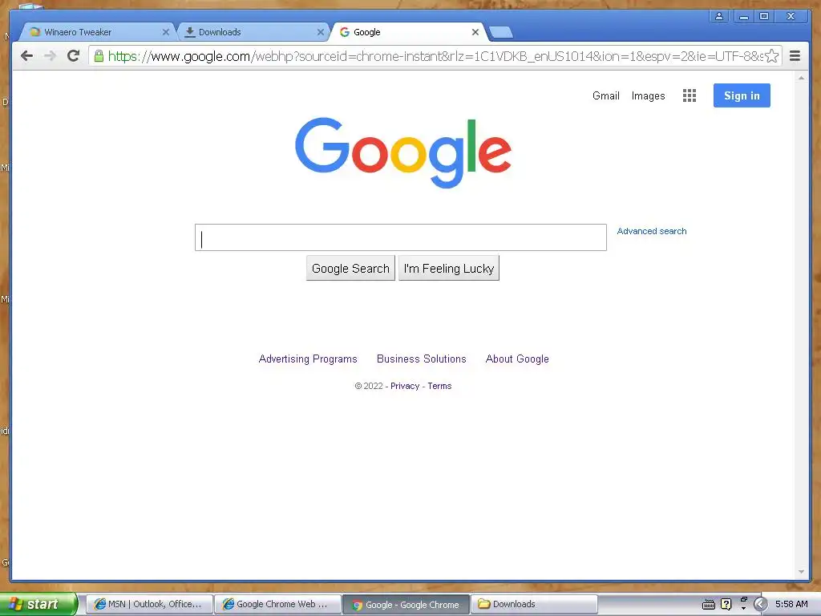The width and height of the screenshot is (821, 616).
Task: Click the download icon on Downloads tab
Action: 190,32
